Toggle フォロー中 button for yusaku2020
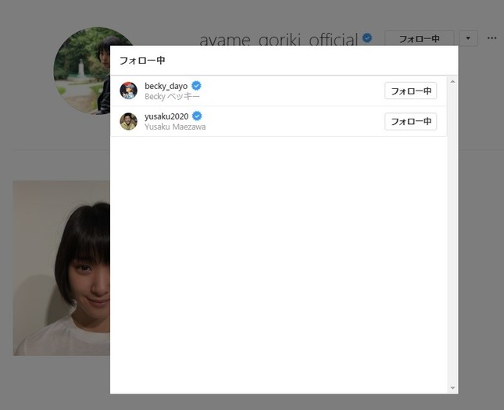This screenshot has height=410, width=504. tap(410, 121)
